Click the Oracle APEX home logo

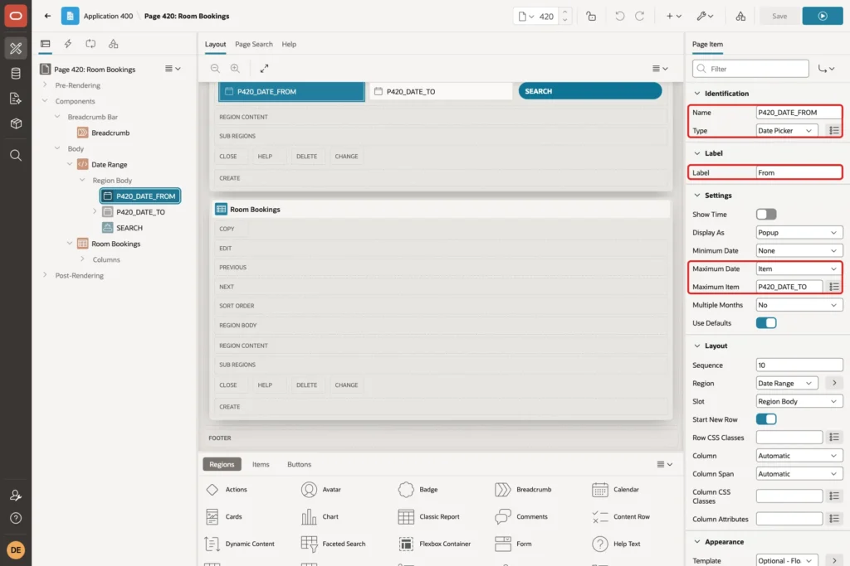[x=16, y=16]
